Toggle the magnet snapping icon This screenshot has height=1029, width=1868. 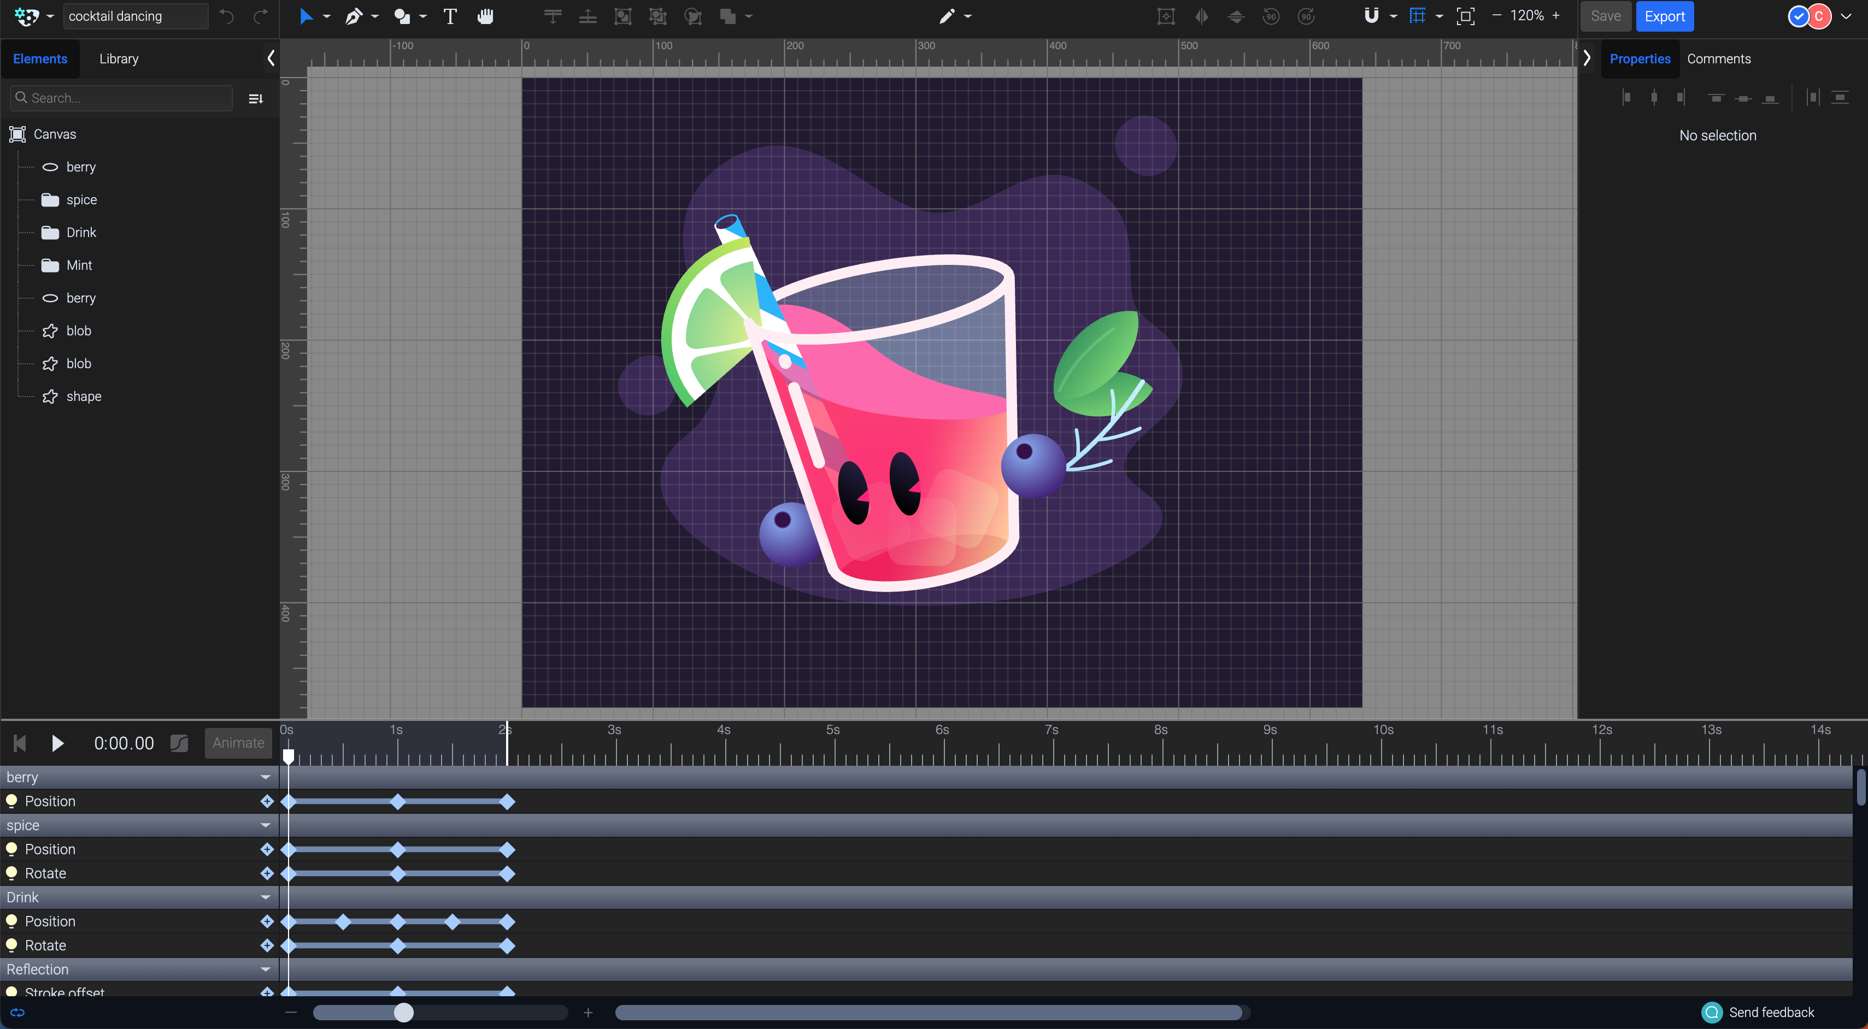point(1371,16)
